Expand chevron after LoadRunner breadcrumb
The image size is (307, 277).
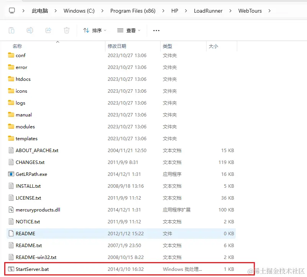click(x=230, y=11)
